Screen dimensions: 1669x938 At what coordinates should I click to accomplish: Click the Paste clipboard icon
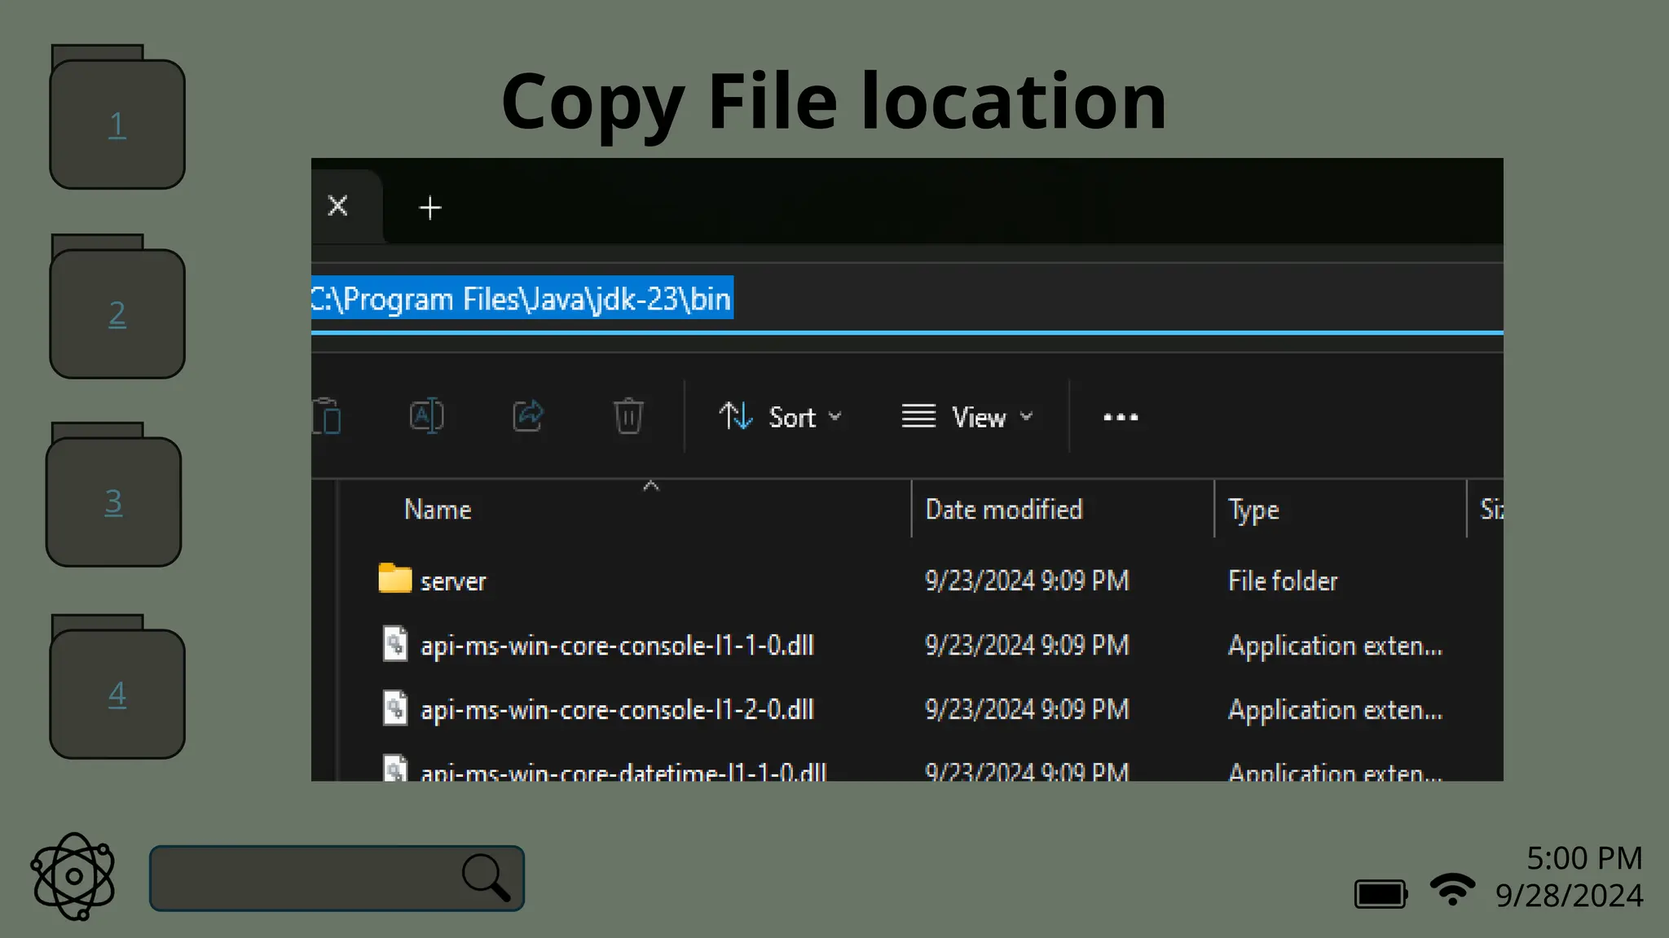coord(327,416)
